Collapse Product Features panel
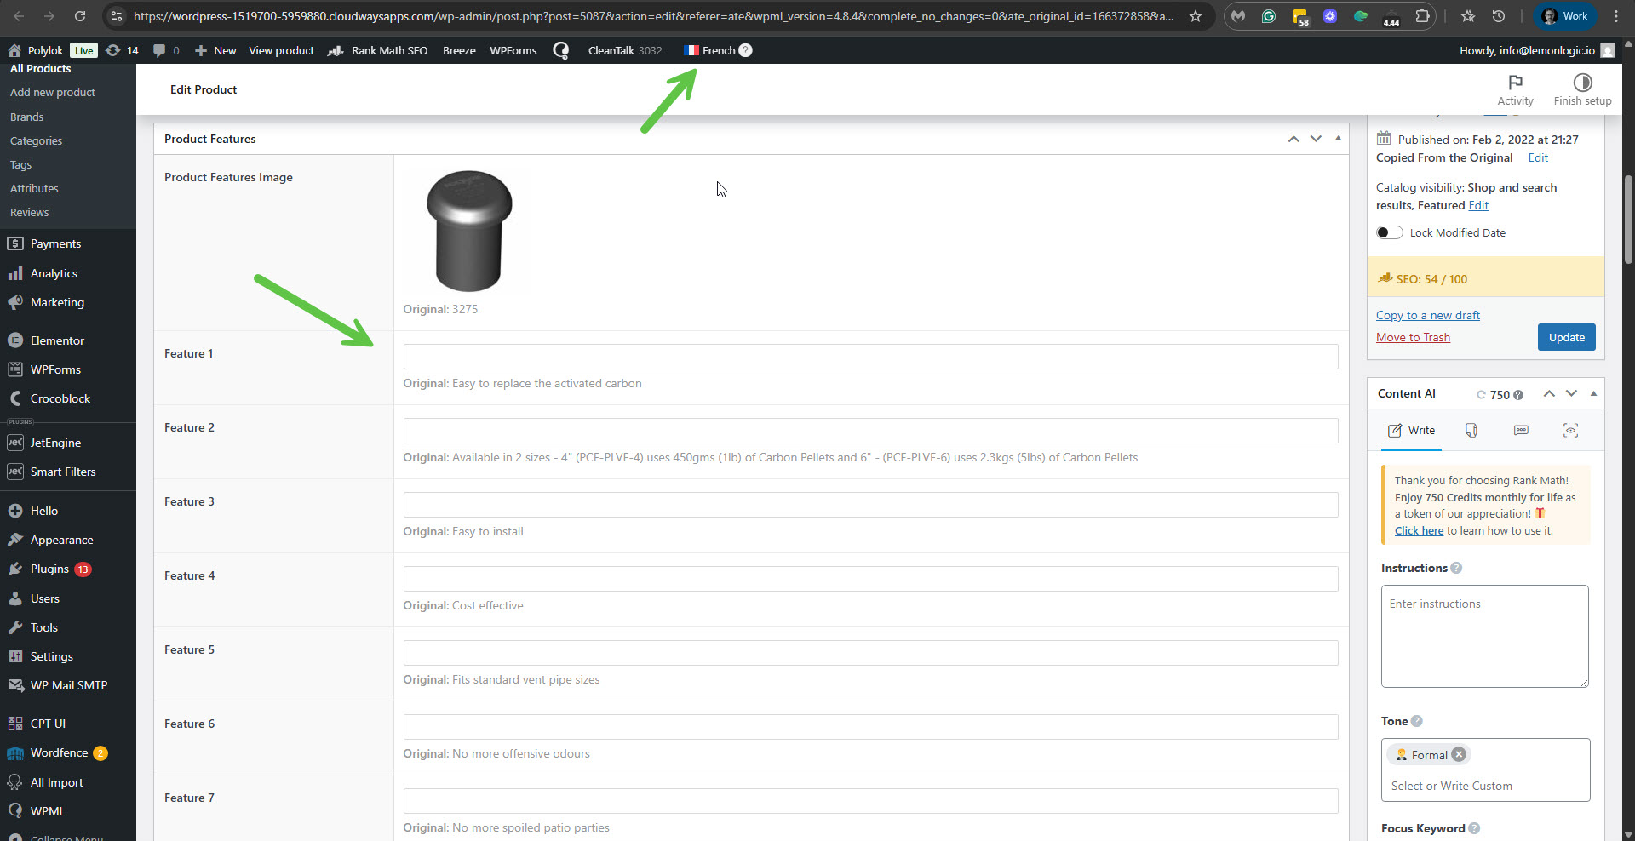The height and width of the screenshot is (841, 1635). click(1338, 139)
